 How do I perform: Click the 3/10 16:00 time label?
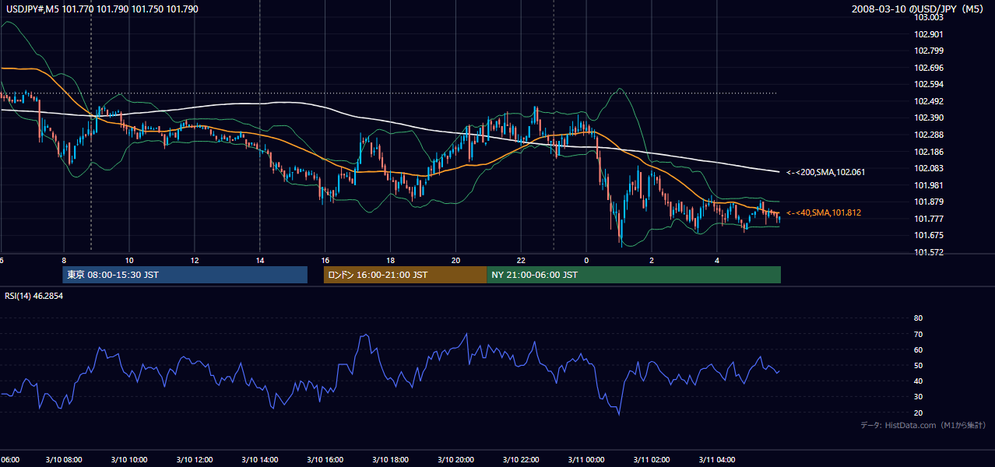(325, 459)
